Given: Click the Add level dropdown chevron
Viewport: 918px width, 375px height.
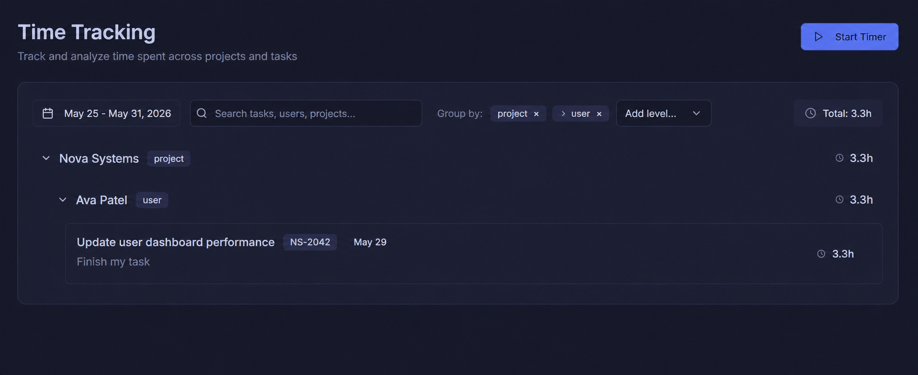Looking at the screenshot, I should (x=696, y=113).
